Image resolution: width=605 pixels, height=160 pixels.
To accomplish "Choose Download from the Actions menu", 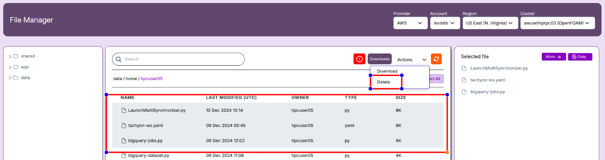I will (387, 71).
